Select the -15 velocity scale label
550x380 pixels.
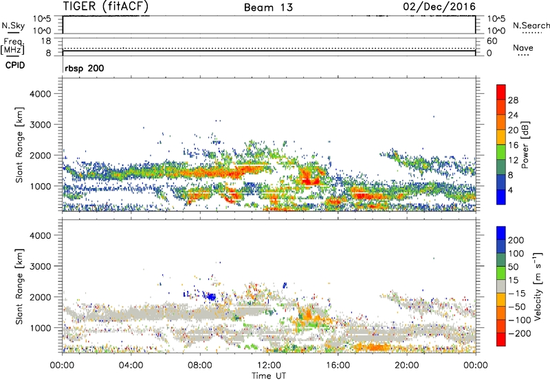click(517, 294)
